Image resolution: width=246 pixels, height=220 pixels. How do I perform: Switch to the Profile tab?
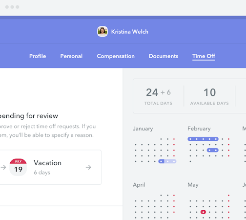point(38,56)
